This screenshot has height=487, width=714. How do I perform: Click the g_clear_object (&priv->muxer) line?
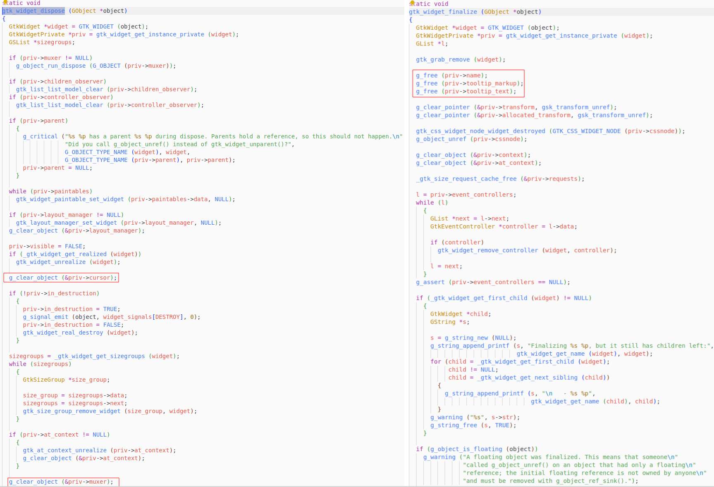[x=61, y=482]
